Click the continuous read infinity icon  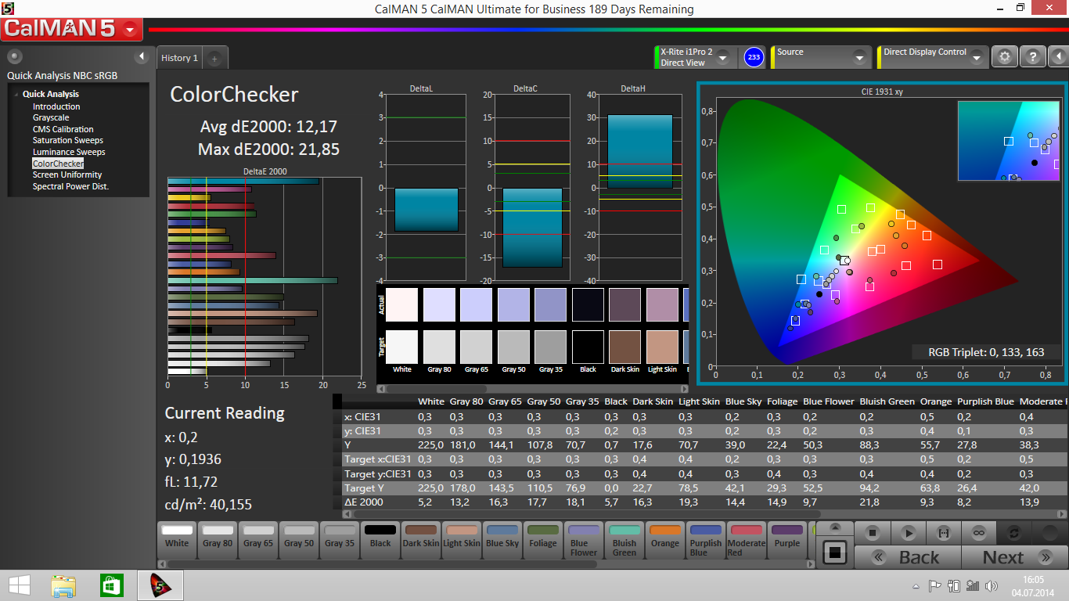point(978,533)
